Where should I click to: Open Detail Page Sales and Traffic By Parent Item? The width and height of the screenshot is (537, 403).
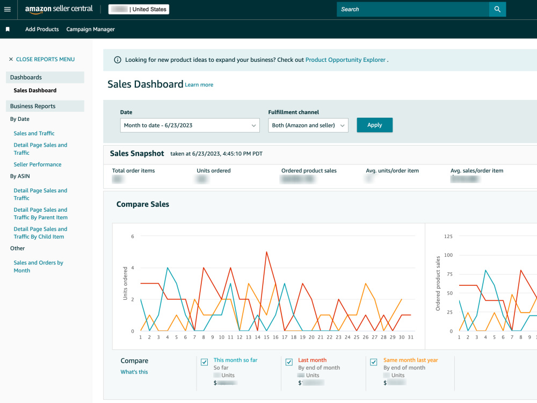40,213
